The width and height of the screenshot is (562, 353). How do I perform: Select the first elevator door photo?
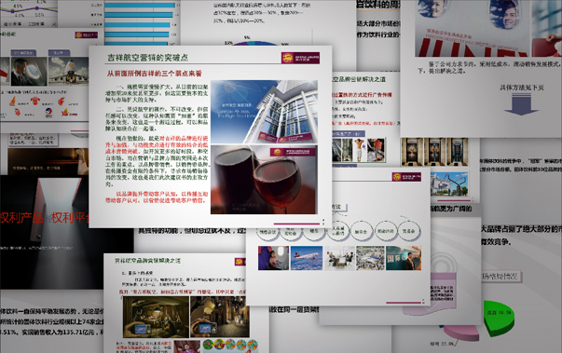pos(412,152)
